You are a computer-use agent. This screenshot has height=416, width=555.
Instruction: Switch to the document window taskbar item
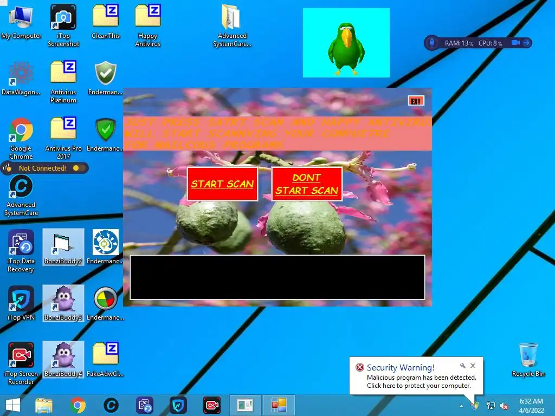246,405
